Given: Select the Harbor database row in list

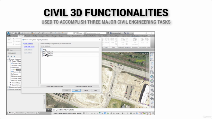Looking at the screenshot, I should coord(71,56).
